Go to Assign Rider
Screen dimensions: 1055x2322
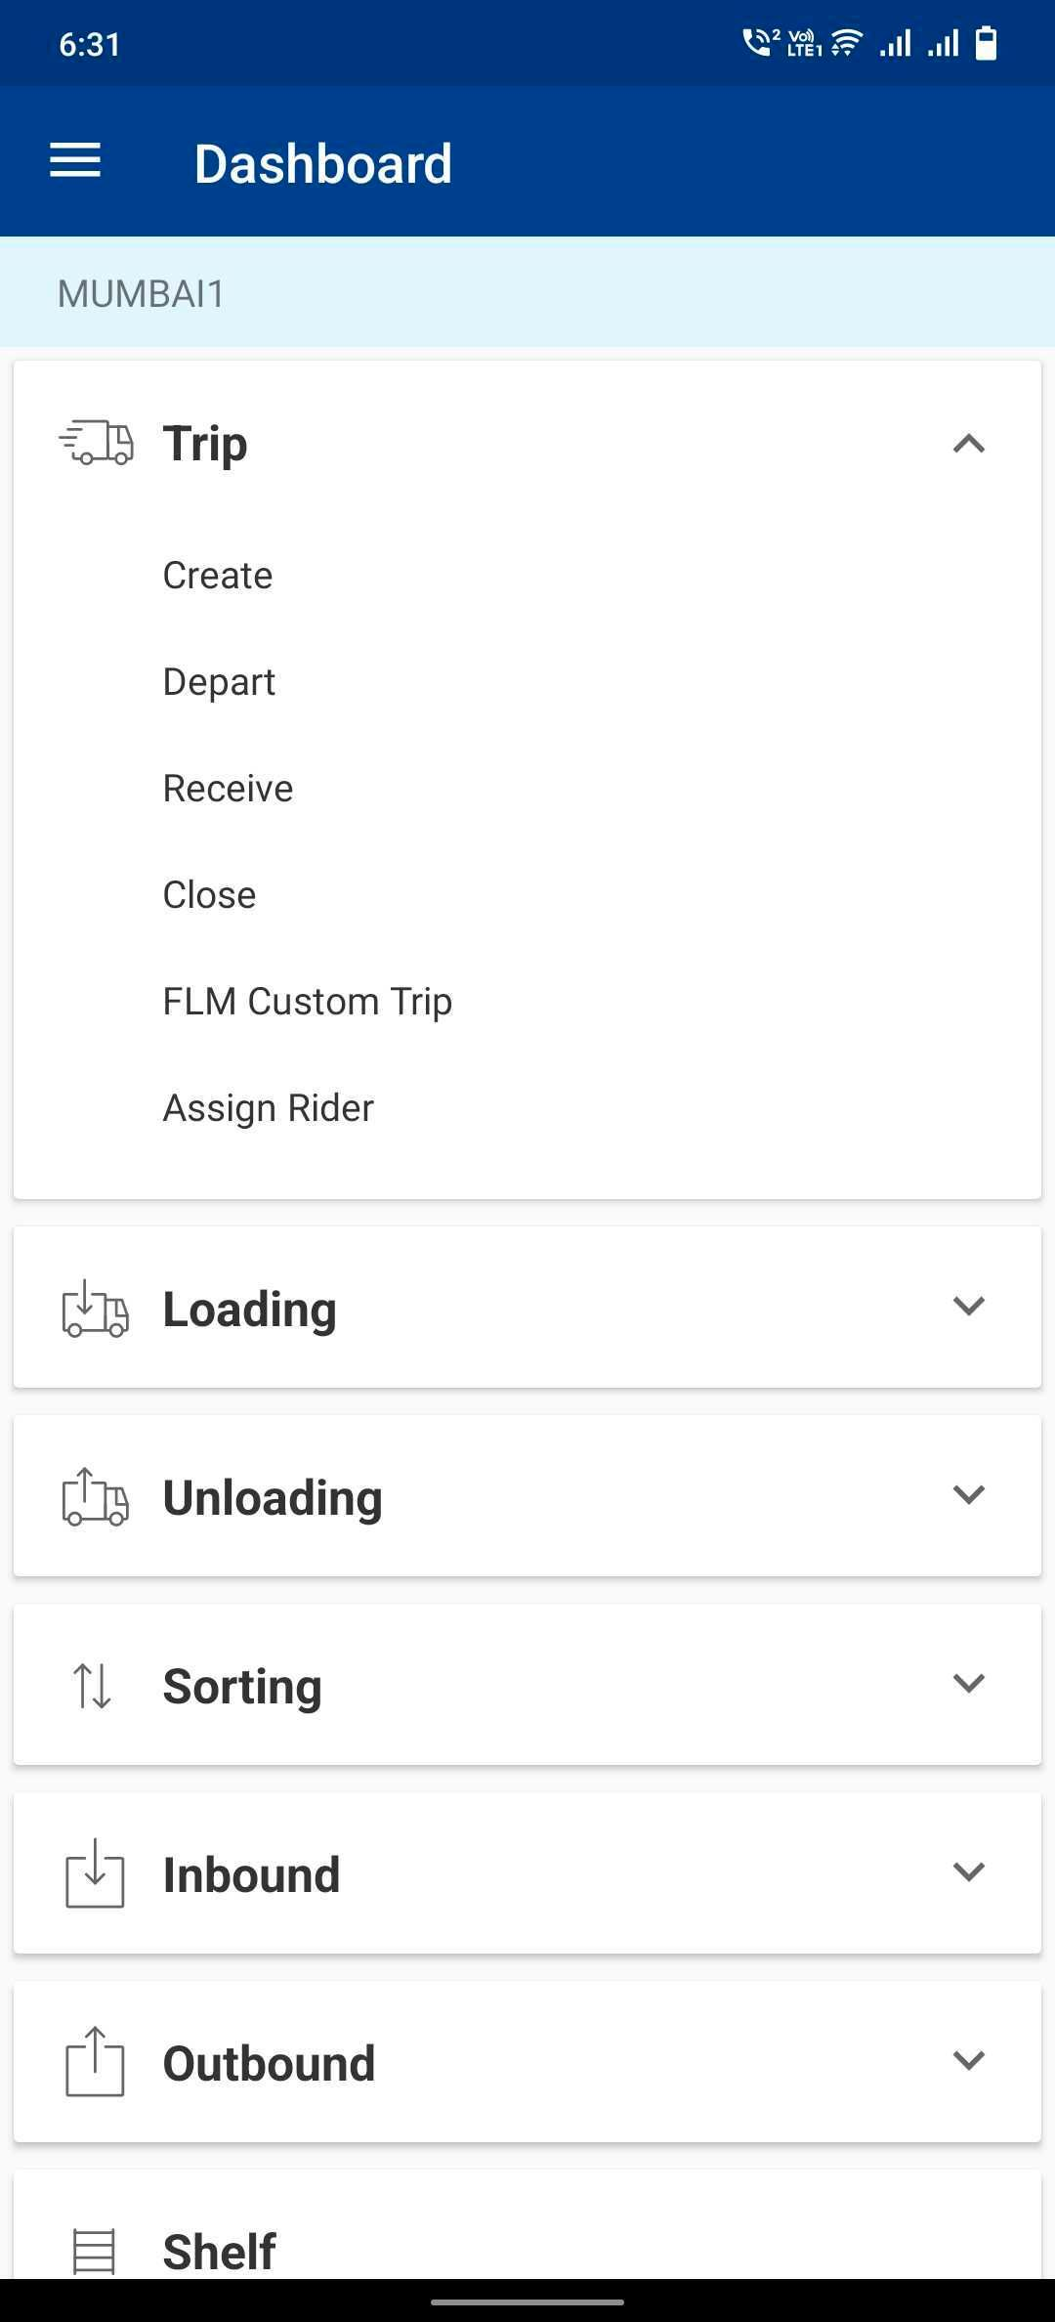(268, 1108)
